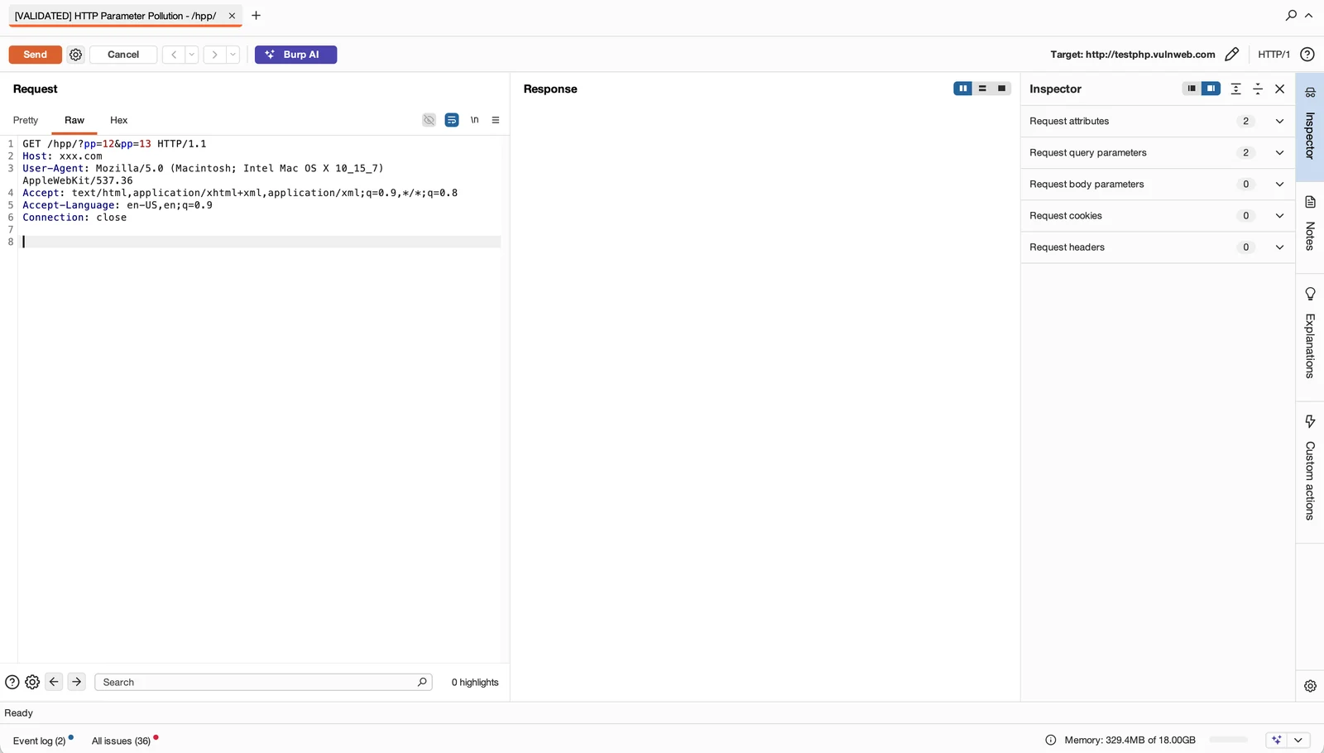Open Event log in status bar
This screenshot has height=753, width=1324.
[40, 741]
